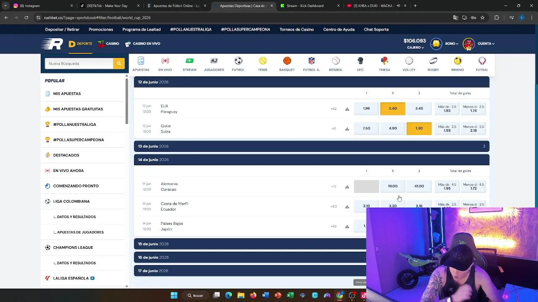Open Microsoft Edge from the taskbar
538x302 pixels.
tap(229, 295)
